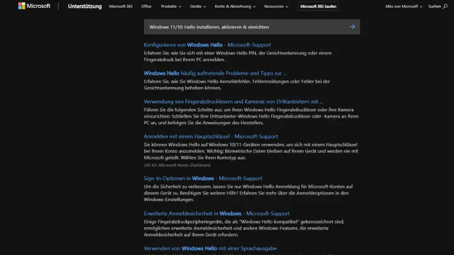The image size is (454, 255).
Task: Open Sign-In-Optionen in Windows result
Action: pyautogui.click(x=203, y=178)
